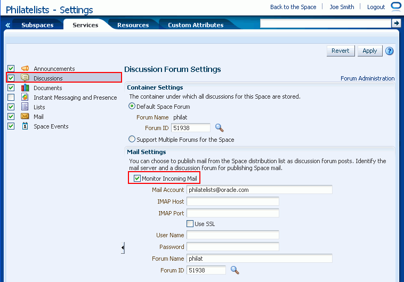This screenshot has width=404, height=282.
Task: Select the Discussions service label
Action: [48, 78]
